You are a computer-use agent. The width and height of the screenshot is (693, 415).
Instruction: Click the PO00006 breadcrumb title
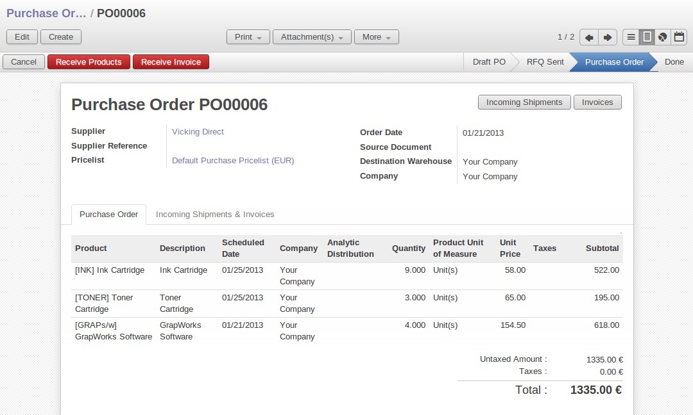pyautogui.click(x=121, y=13)
